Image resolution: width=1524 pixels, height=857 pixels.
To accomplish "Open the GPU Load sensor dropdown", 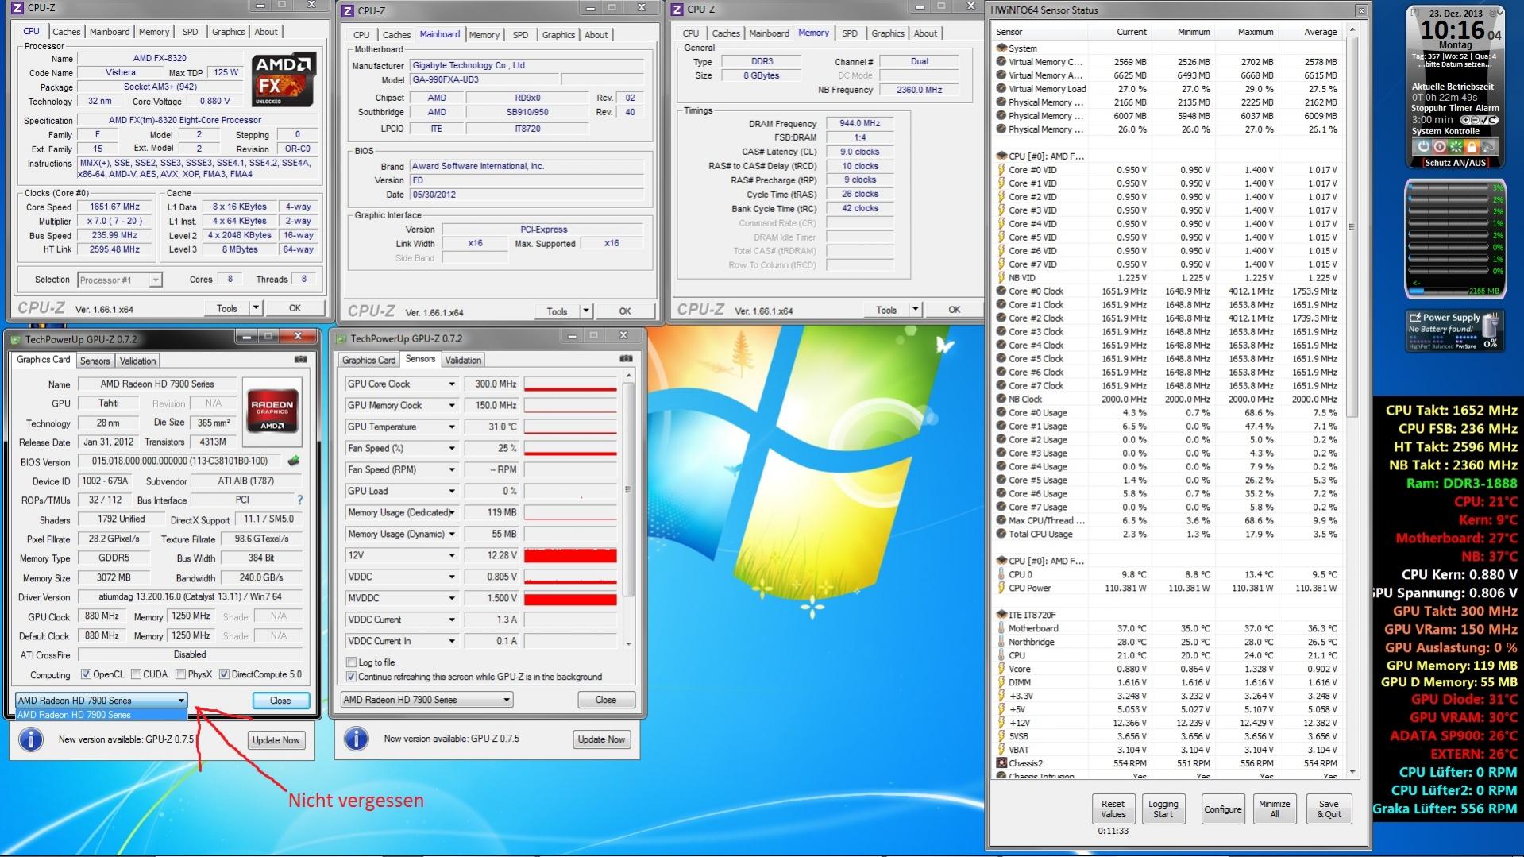I will point(452,492).
